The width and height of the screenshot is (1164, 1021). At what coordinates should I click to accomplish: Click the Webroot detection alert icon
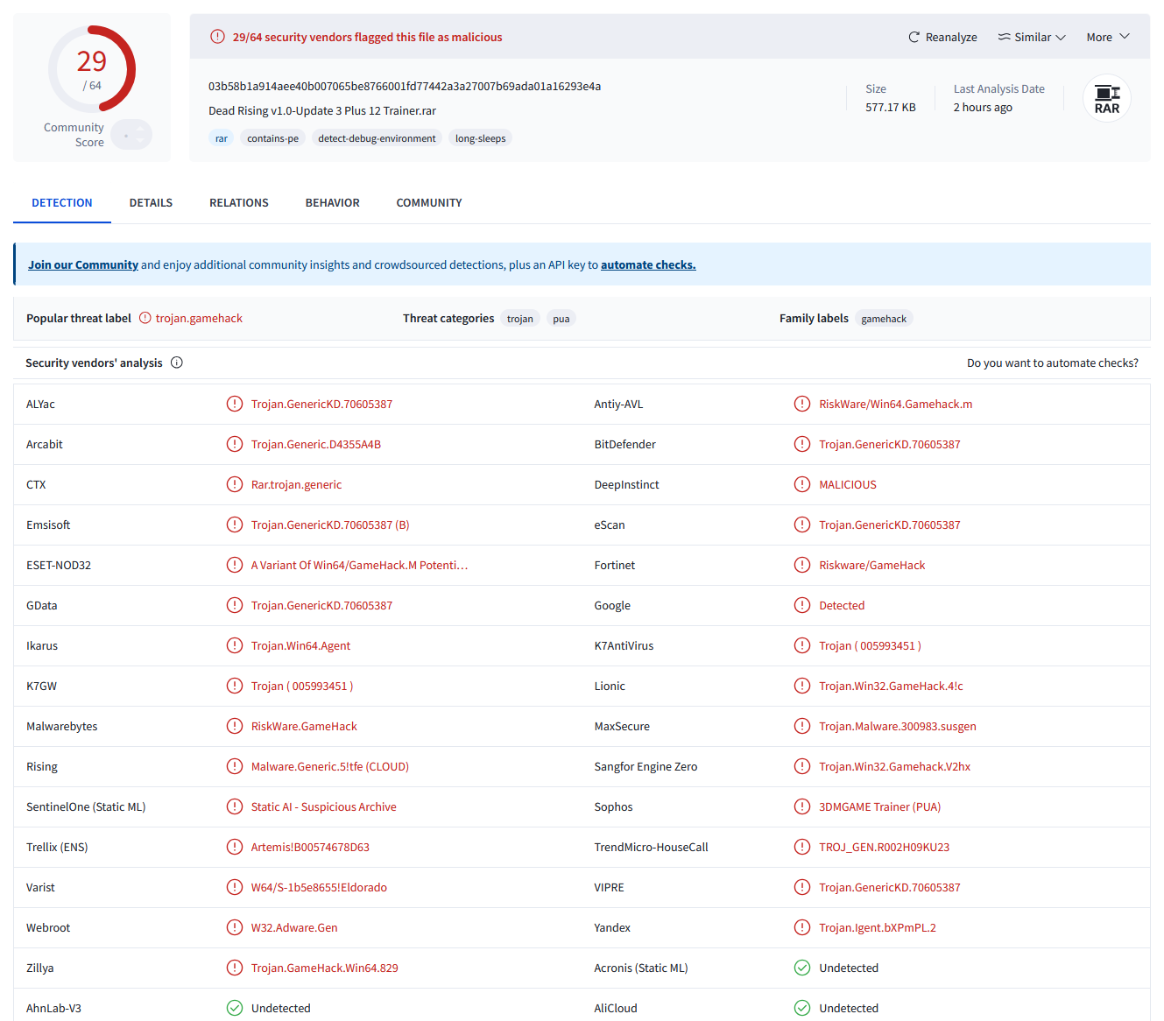click(x=235, y=927)
